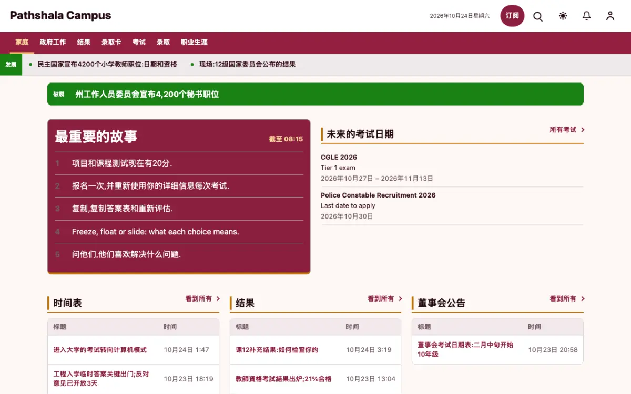Click the 发展 ticker label
The height and width of the screenshot is (394, 631).
(x=11, y=65)
